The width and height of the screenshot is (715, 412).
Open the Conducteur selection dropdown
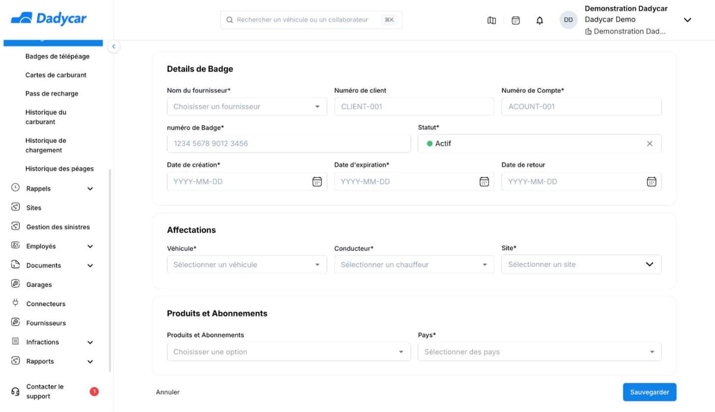[x=414, y=264]
